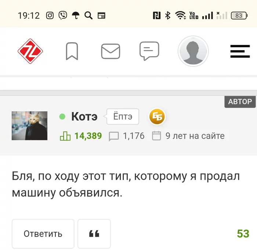Tap the gold ББ badge

[157, 117]
